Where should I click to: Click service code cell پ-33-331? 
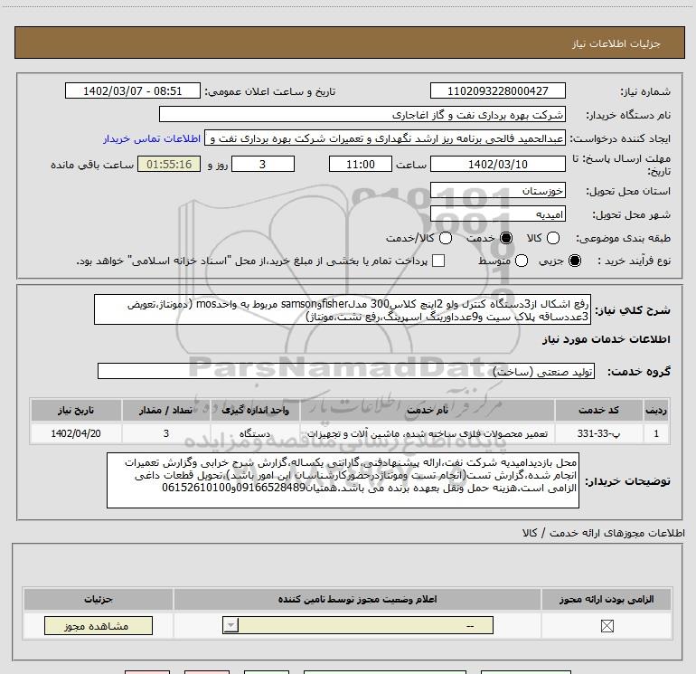(x=598, y=433)
